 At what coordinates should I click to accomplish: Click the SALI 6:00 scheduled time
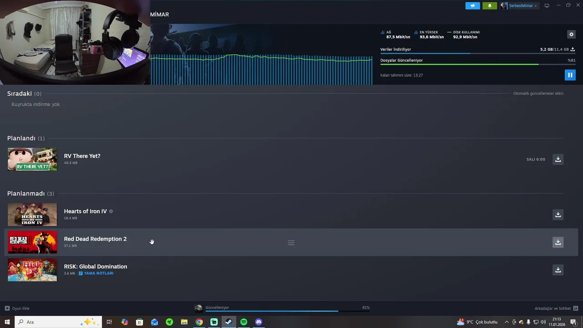pos(536,159)
